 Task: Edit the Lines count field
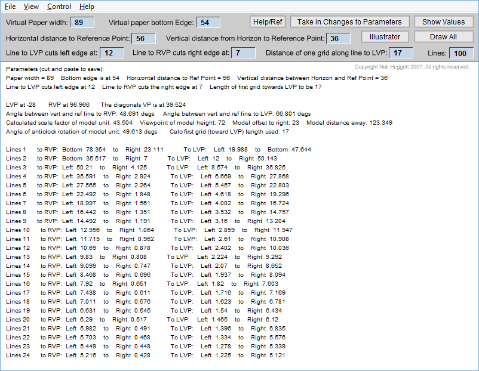(x=461, y=53)
